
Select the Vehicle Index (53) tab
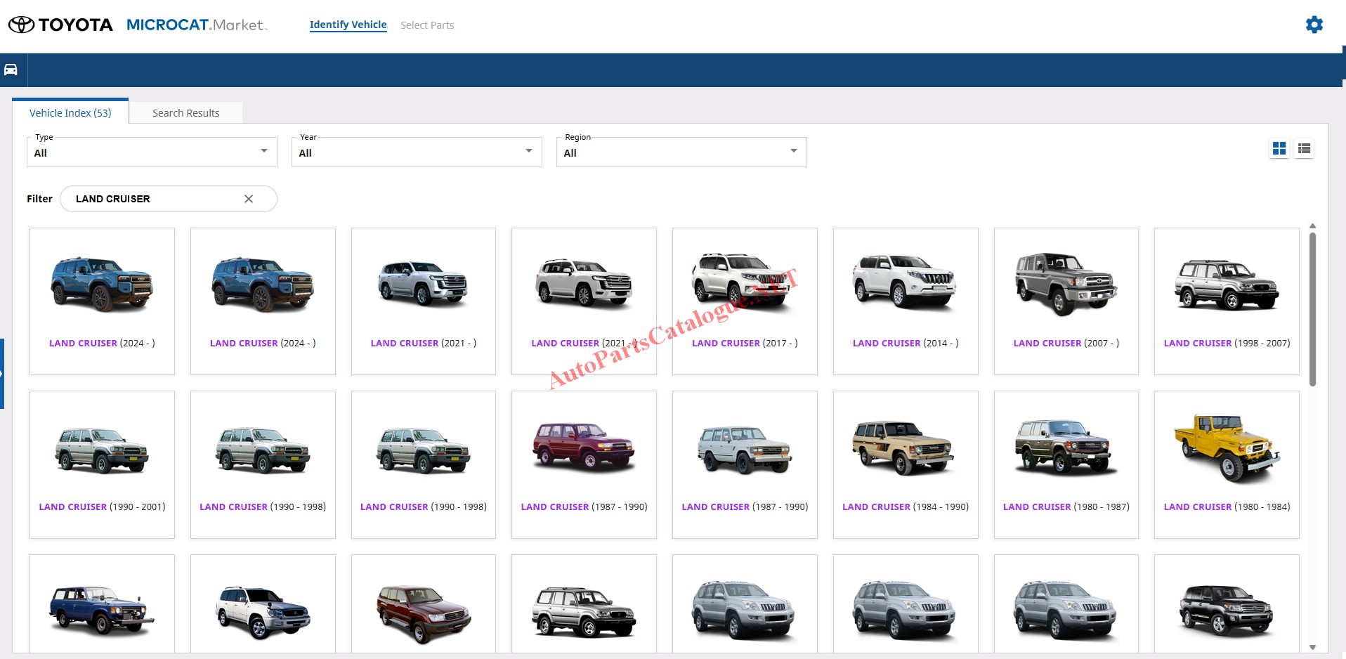point(70,113)
